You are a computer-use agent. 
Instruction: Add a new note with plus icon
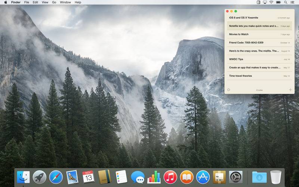click(290, 90)
